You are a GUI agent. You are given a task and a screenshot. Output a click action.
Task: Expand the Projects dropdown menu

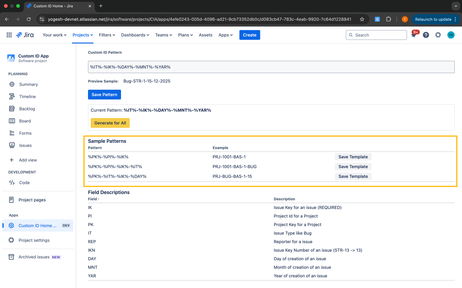tap(83, 35)
